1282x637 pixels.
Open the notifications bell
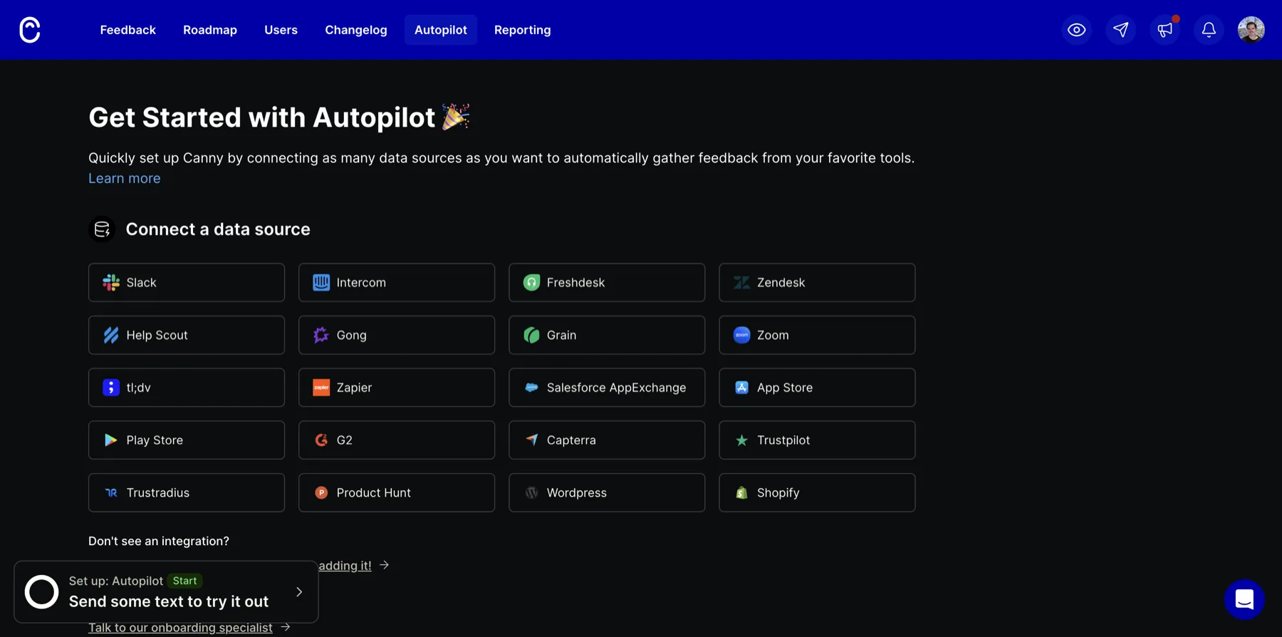coord(1209,30)
